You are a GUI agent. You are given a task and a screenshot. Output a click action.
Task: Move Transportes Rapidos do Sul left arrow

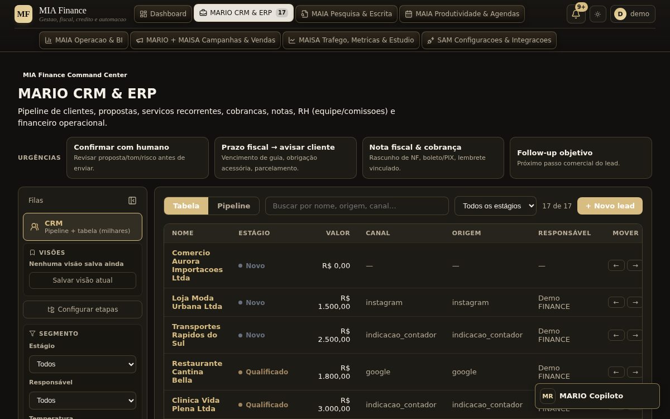click(x=616, y=335)
